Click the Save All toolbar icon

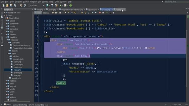(x=15, y=5)
